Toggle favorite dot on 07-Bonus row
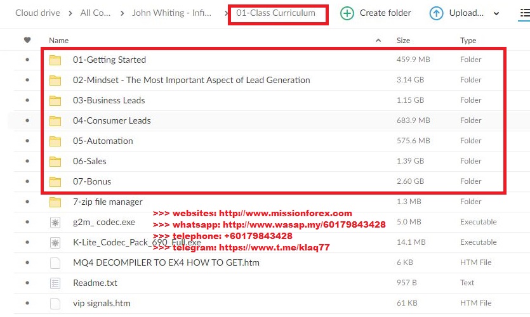Viewport: 530px width, 317px height. tap(27, 181)
